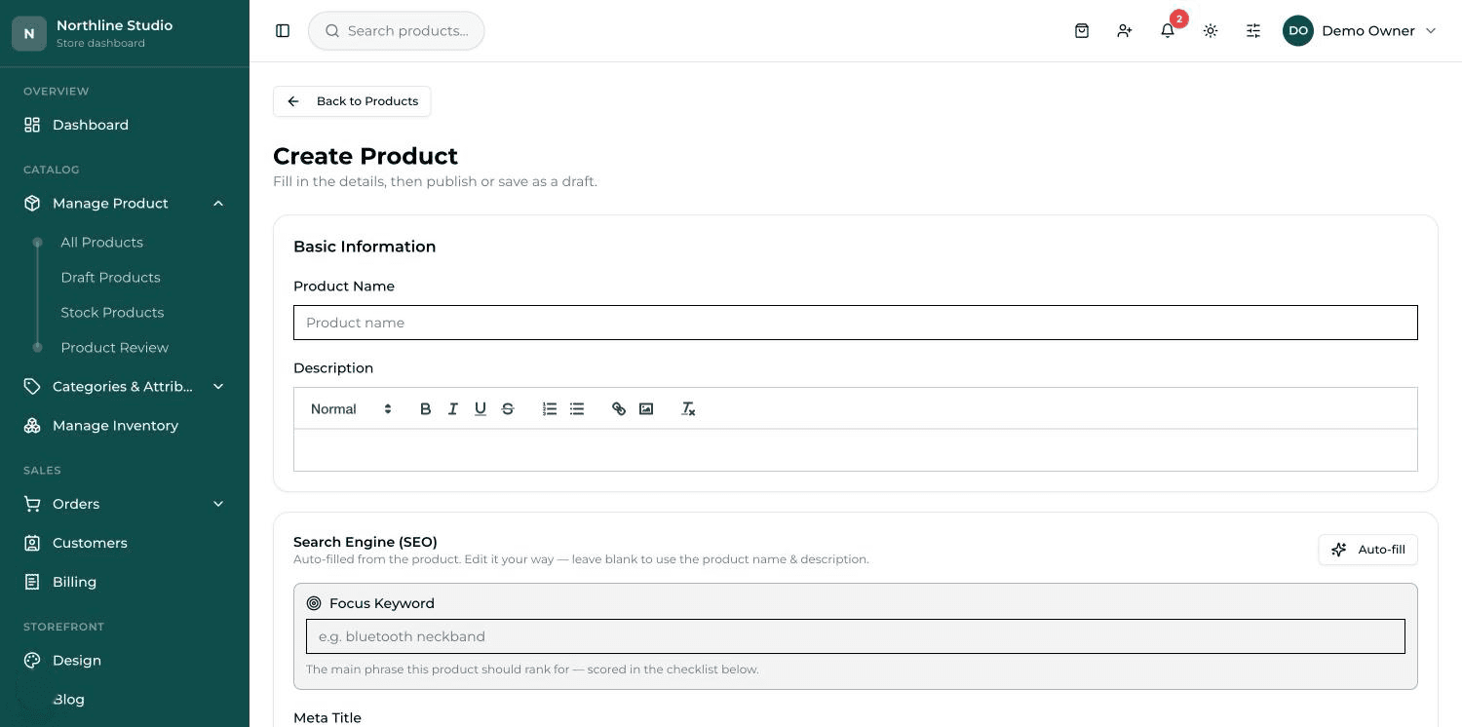
Task: Click the Search products field
Action: [397, 31]
